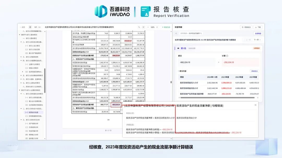Click the 返回 back button in document toolbar
Screen dimensions: 282x158
click(x=22, y=27)
